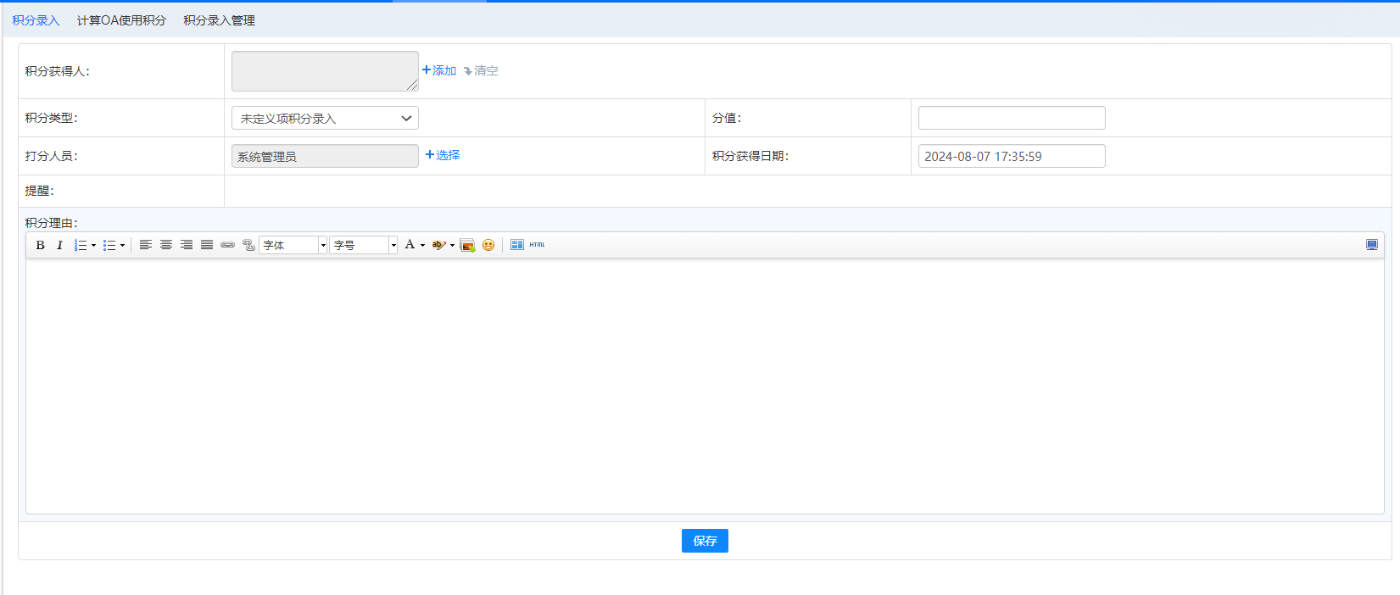Center align the text
The height and width of the screenshot is (595, 1400).
click(x=166, y=245)
